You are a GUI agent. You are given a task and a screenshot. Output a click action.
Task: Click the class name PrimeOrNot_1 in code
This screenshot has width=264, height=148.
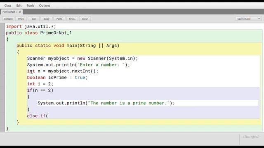click(56, 33)
